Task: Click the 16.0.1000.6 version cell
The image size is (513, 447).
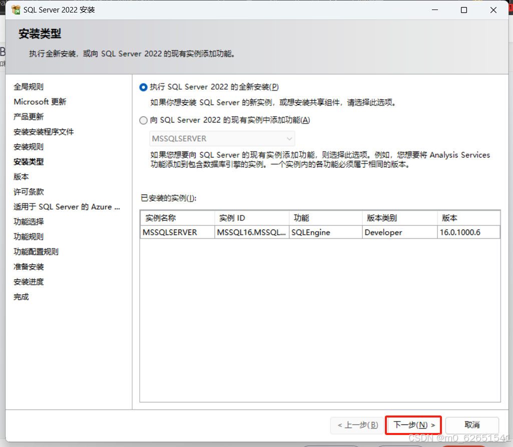Action: 468,232
